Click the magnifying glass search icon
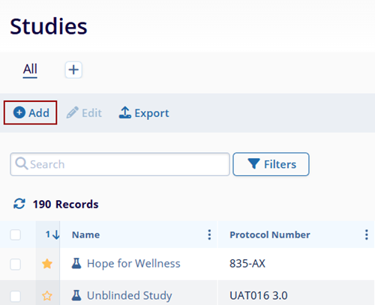The width and height of the screenshot is (375, 305). pos(22,163)
